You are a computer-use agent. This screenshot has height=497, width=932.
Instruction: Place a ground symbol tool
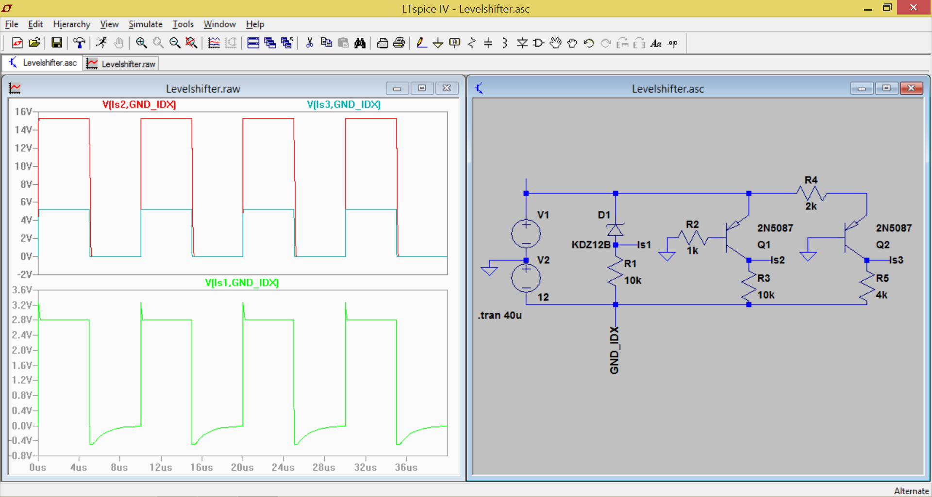pyautogui.click(x=438, y=43)
